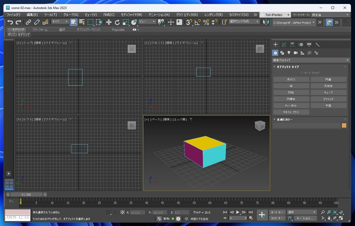Switch to the オブジェクト ペイント ribbon tab
The height and width of the screenshot is (226, 355).
coord(88,30)
